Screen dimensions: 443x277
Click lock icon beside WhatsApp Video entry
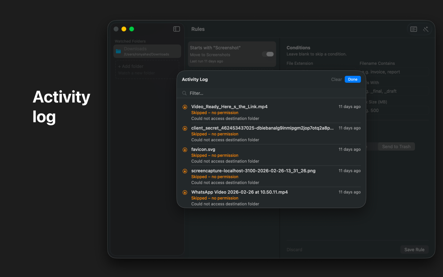pyautogui.click(x=185, y=193)
